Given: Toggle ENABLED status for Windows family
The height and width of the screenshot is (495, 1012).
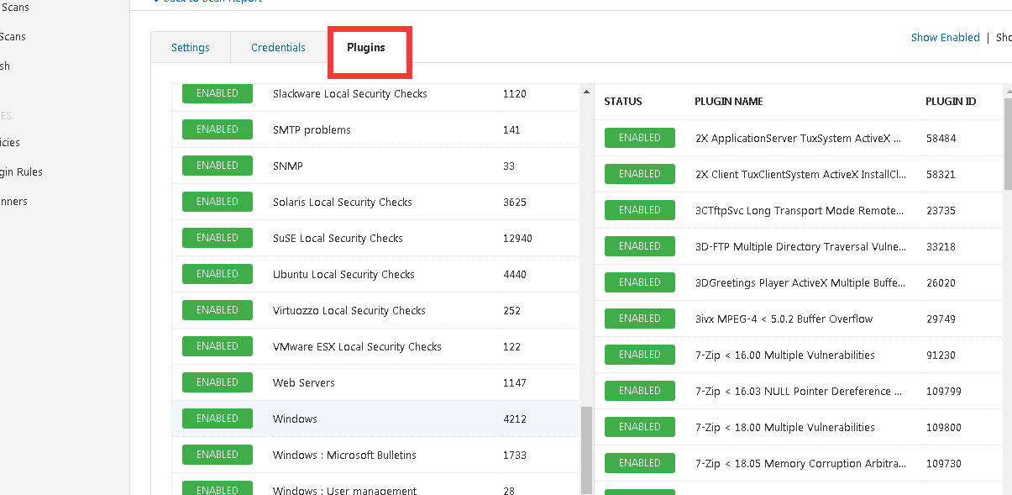Looking at the screenshot, I should tap(218, 419).
